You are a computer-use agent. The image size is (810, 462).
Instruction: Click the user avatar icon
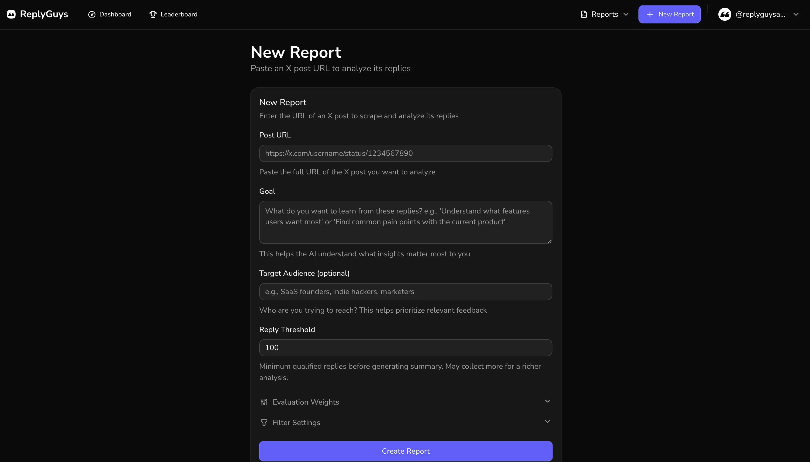pyautogui.click(x=725, y=14)
